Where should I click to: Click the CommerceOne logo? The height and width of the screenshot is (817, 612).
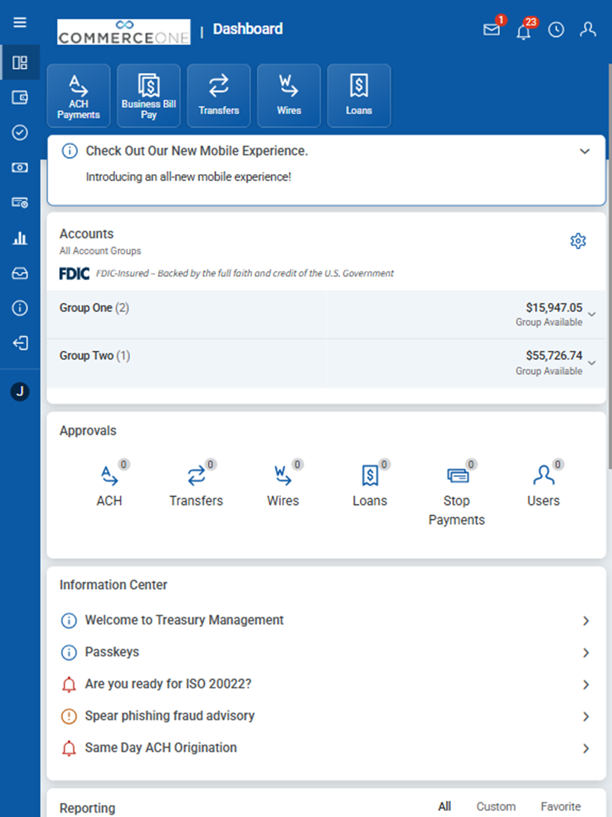coord(124,32)
